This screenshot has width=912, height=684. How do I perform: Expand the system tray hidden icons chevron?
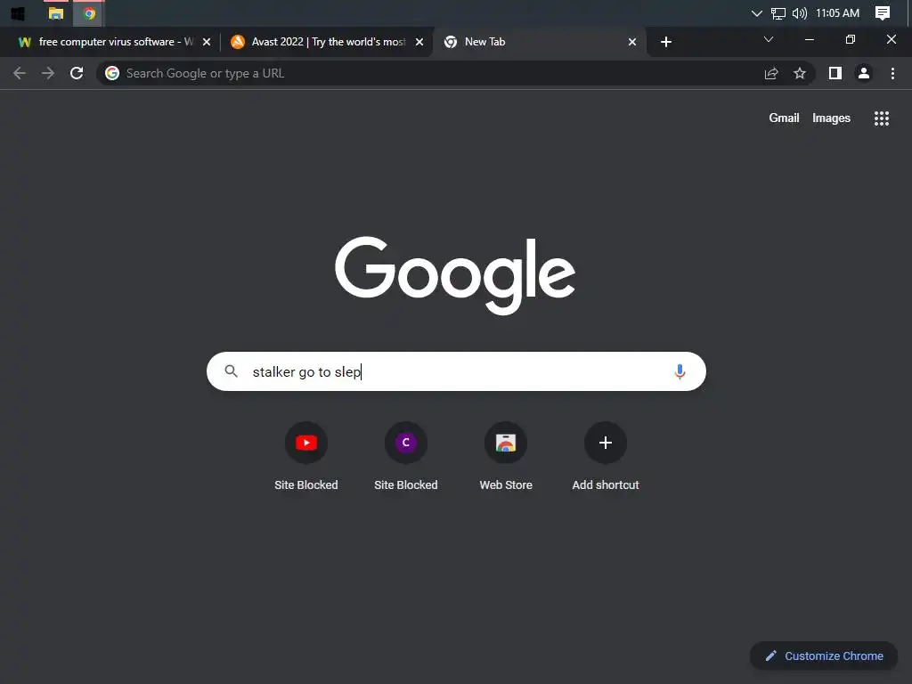pos(756,13)
